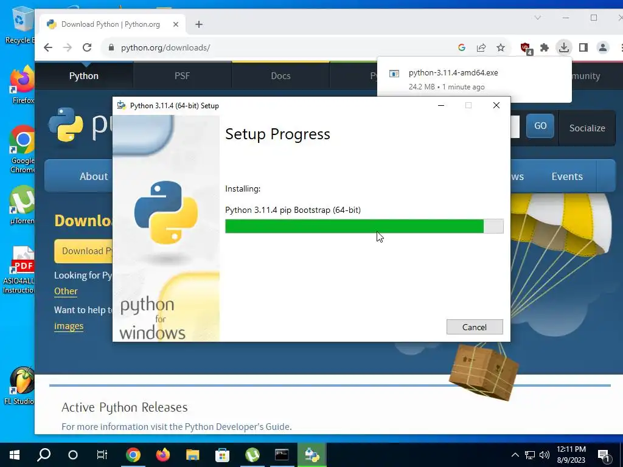623x467 pixels.
Task: Minimize the Python Setup window
Action: coord(441,105)
